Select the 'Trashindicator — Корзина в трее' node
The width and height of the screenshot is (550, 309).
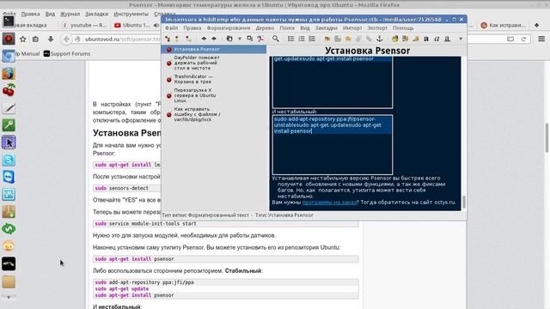click(193, 79)
